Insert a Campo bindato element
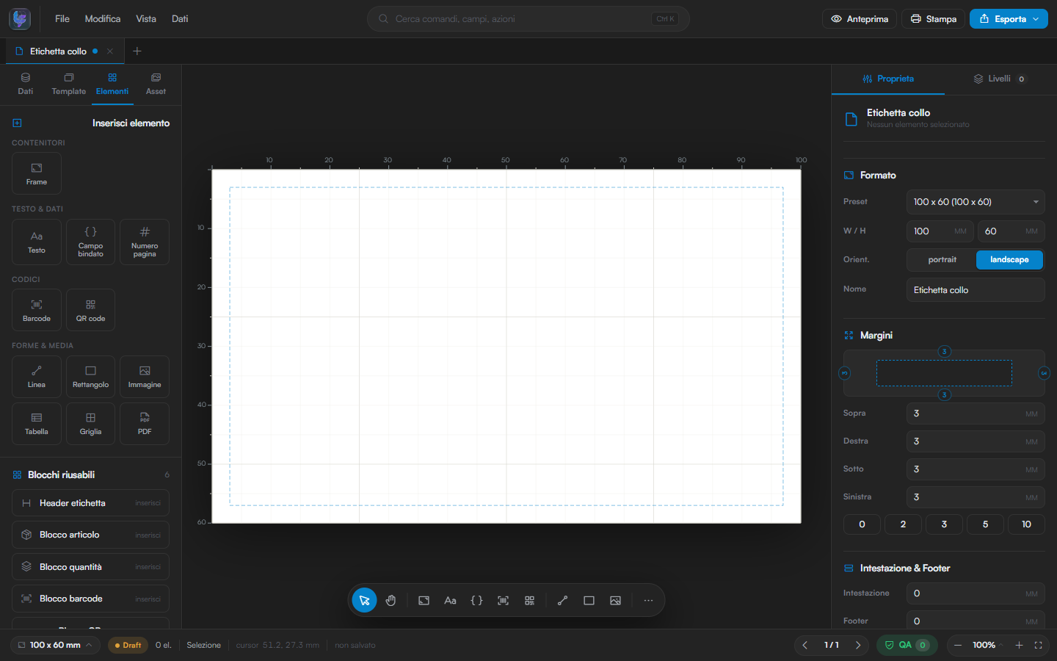The image size is (1057, 661). pyautogui.click(x=90, y=242)
